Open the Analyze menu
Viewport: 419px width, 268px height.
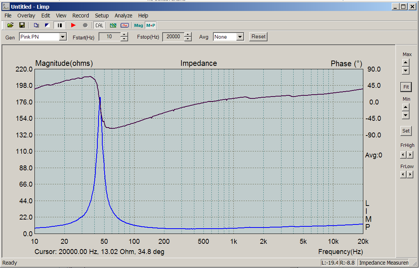(x=124, y=16)
